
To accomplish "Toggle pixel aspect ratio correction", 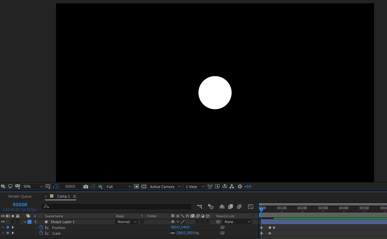I will coord(210,186).
